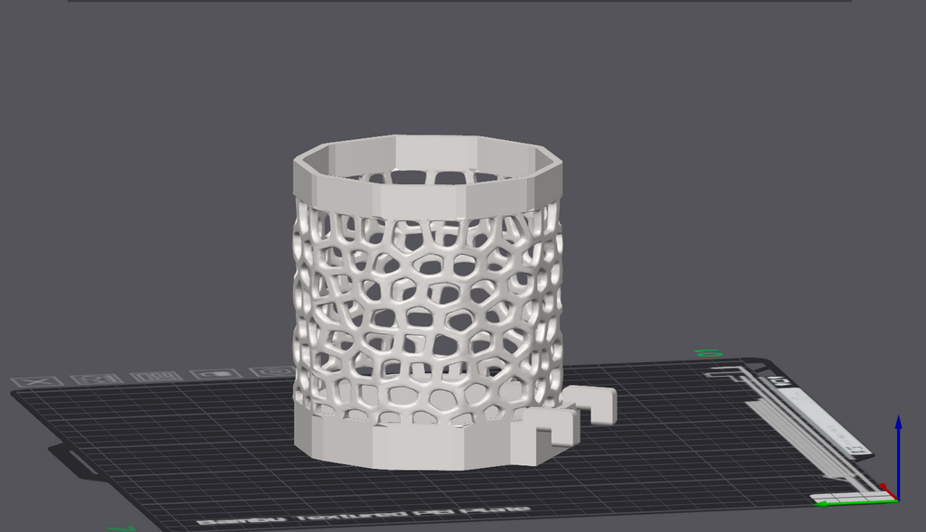
Task: Click the plate's arrange objects icon
Action: click(x=156, y=377)
